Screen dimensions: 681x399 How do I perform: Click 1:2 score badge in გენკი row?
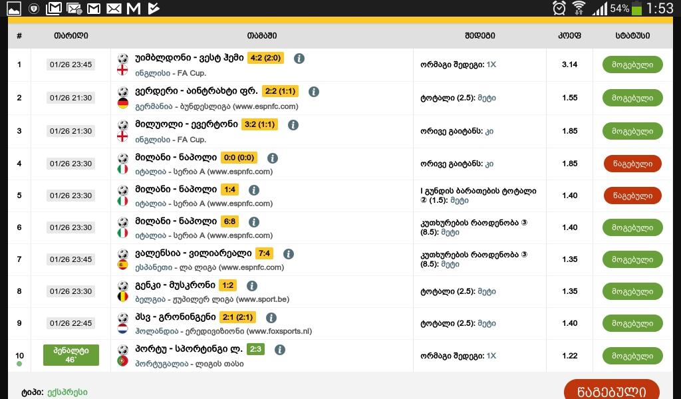227,285
